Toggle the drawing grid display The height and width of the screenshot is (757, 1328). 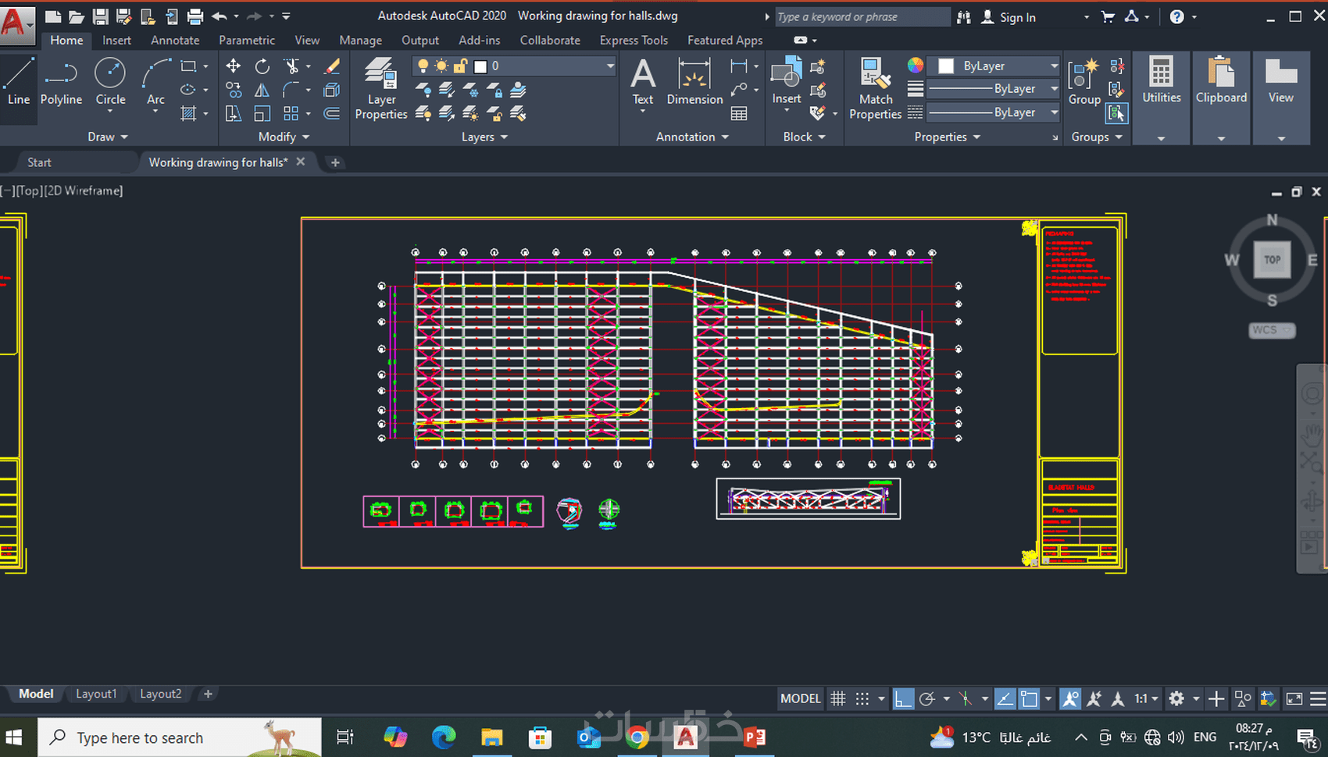[837, 698]
